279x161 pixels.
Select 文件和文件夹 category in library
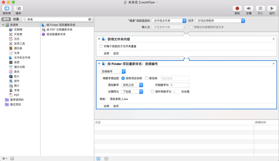tap(22, 58)
